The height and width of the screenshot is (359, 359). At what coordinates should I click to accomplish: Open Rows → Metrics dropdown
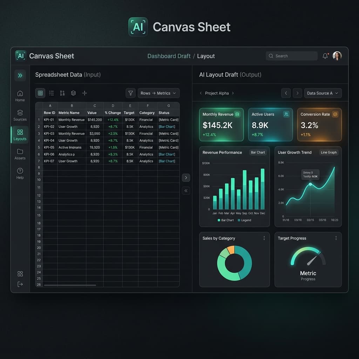[x=158, y=93]
